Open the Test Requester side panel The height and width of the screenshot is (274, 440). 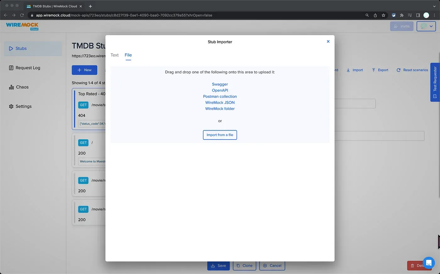pyautogui.click(x=435, y=82)
